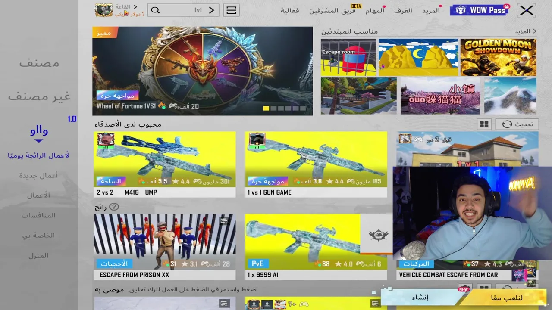This screenshot has height=310, width=552.
Task: Open the ouo躲猫猫 map thumbnail
Action: (440, 96)
